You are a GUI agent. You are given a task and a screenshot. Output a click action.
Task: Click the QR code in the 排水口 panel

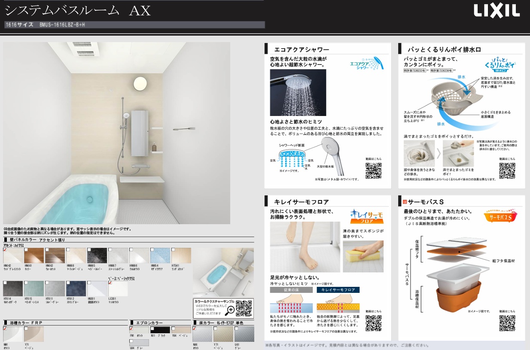point(507,170)
